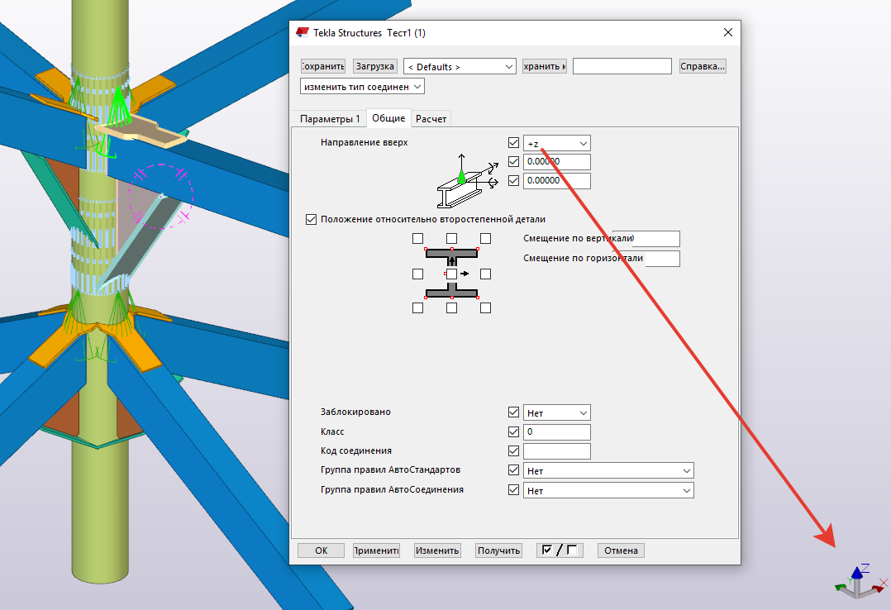Viewport: 891px width, 610px height.
Task: Select center position checkbox on I-beam web
Action: pyautogui.click(x=451, y=274)
